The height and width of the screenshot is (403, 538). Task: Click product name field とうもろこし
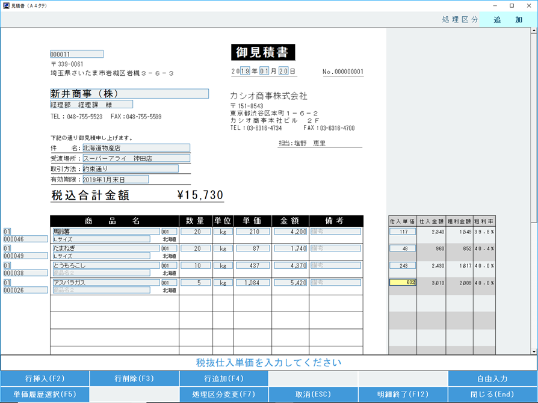pyautogui.click(x=106, y=265)
